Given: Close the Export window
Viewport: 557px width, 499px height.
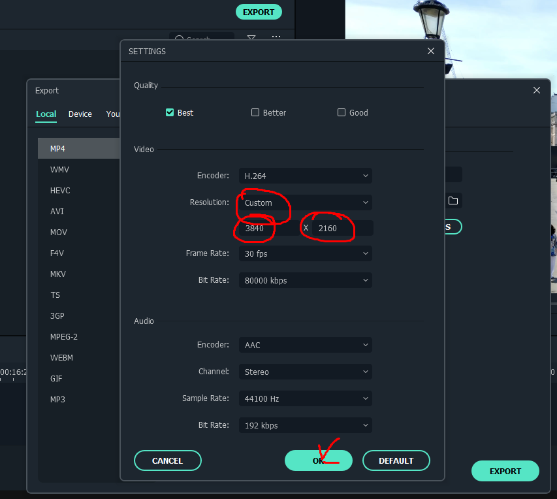Looking at the screenshot, I should (536, 90).
